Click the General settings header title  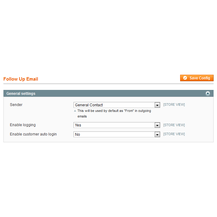click(21, 94)
